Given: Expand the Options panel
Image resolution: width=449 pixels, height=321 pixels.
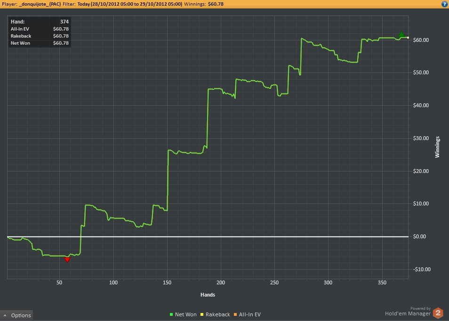Looking at the screenshot, I should (21, 315).
